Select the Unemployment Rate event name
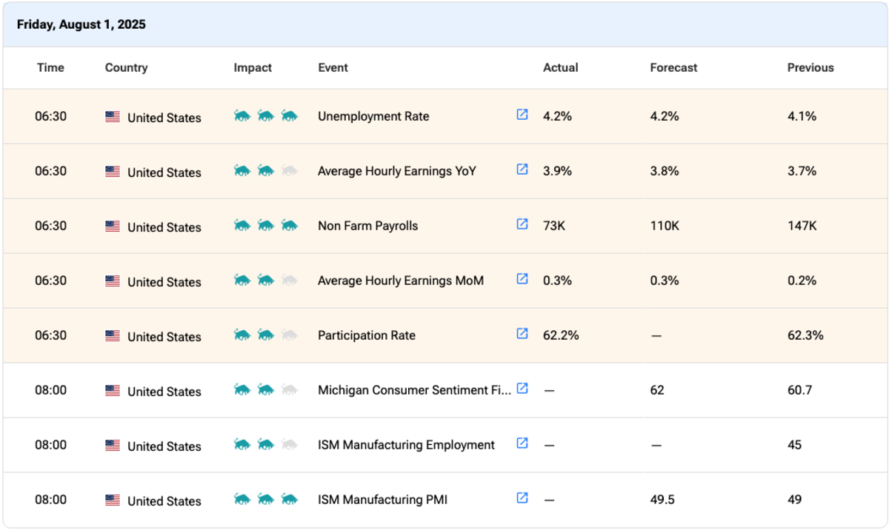Viewport: 889px width, 530px height. (373, 116)
